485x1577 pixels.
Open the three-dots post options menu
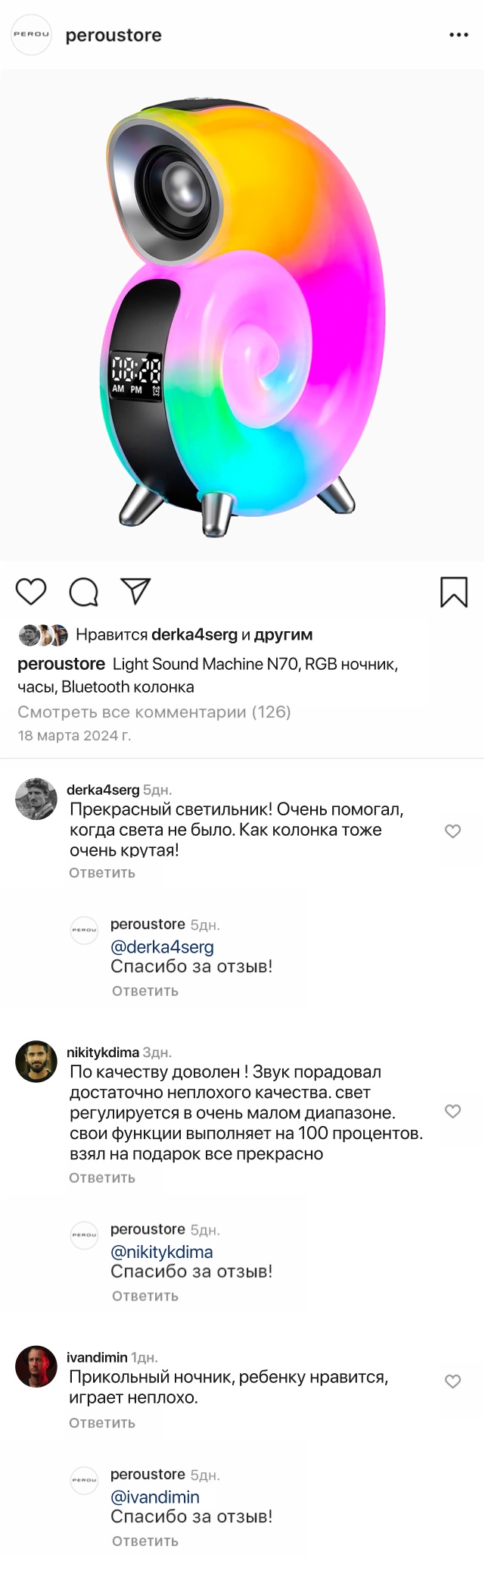click(x=459, y=35)
